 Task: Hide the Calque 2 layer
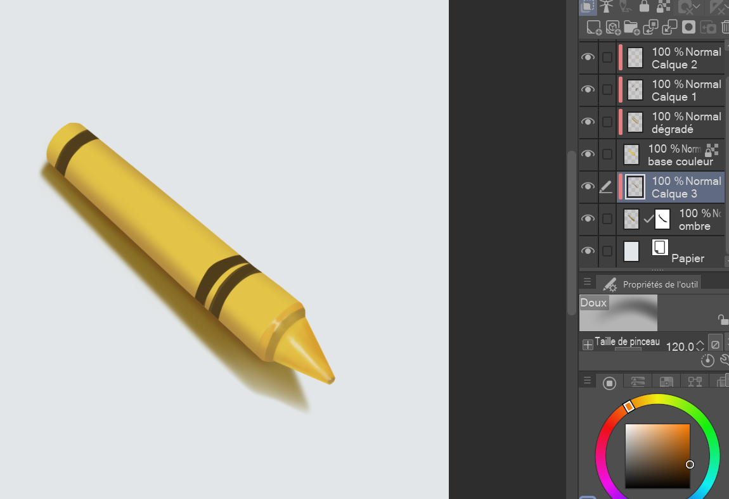pos(588,57)
